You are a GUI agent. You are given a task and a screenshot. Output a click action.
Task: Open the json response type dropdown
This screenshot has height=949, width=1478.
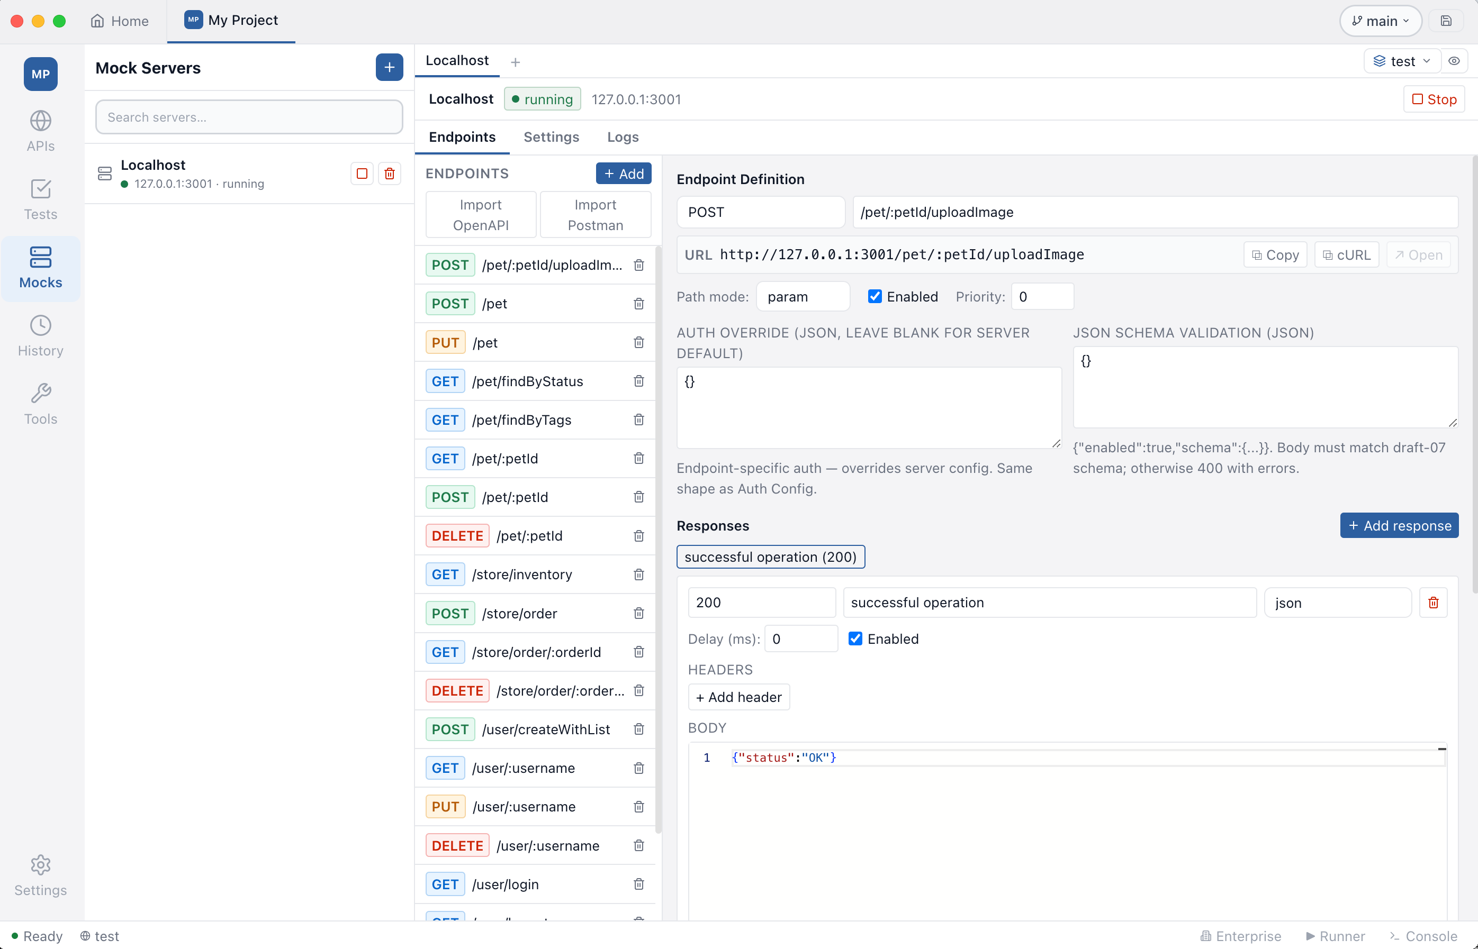click(1337, 603)
